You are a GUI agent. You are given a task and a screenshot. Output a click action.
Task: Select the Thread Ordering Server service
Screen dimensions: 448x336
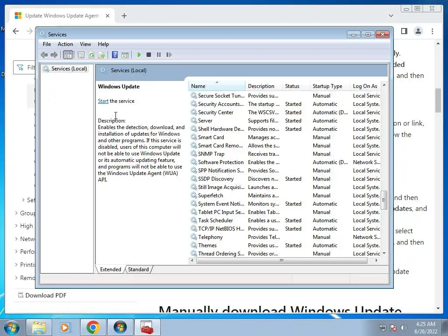(x=285, y=253)
